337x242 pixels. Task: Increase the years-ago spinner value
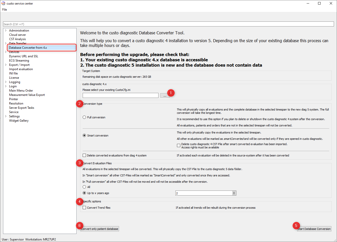point(234,192)
